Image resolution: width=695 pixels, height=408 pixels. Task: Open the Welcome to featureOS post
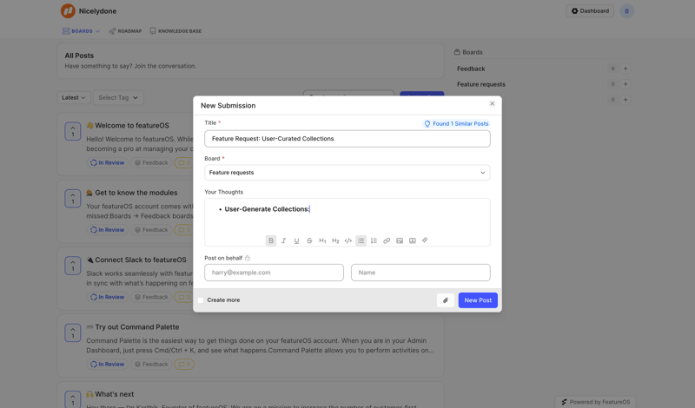[132, 125]
